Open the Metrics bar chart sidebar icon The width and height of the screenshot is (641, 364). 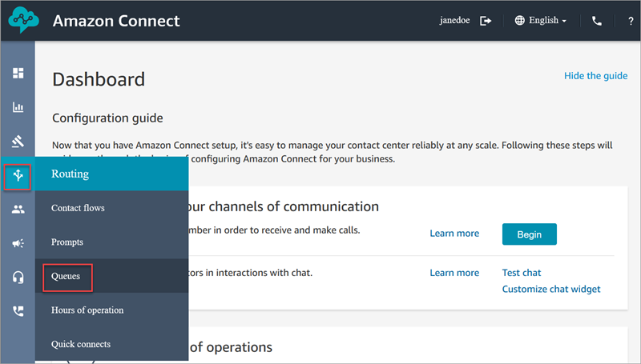[18, 107]
